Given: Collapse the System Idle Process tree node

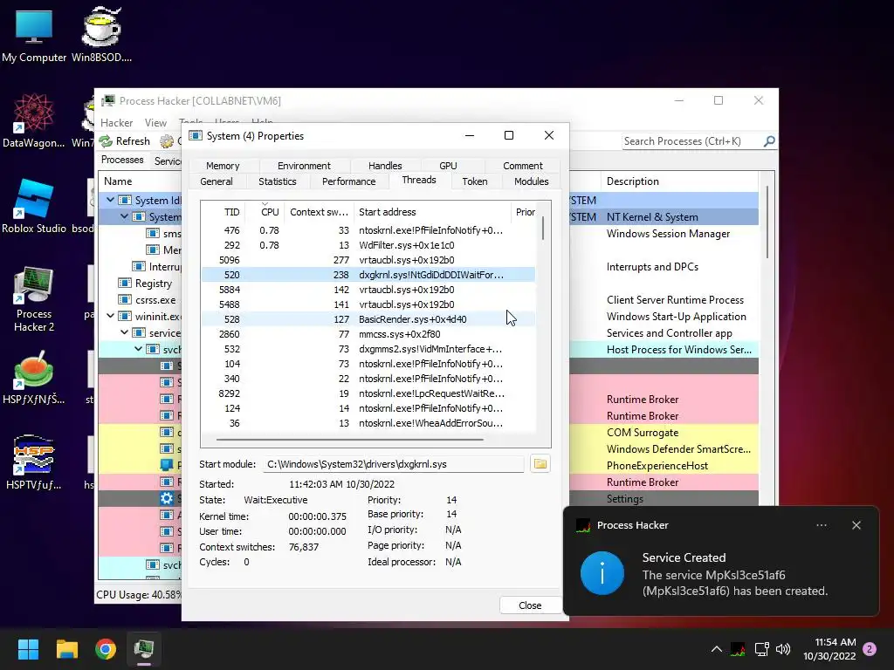Looking at the screenshot, I should click(x=111, y=200).
